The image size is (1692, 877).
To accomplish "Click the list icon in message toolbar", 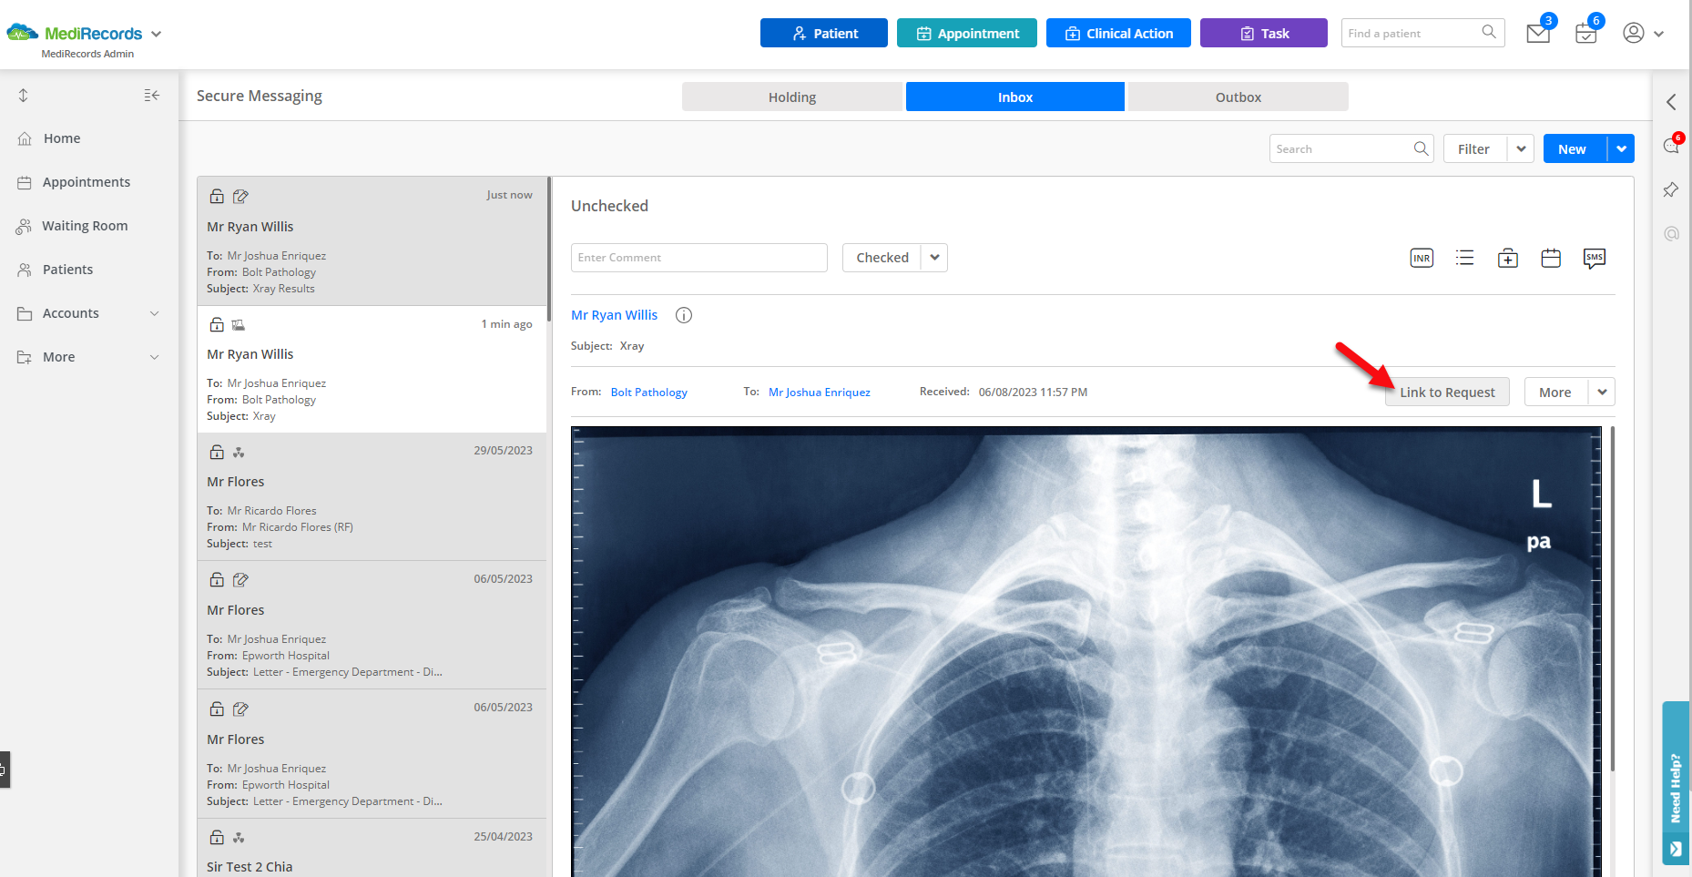I will [1464, 258].
